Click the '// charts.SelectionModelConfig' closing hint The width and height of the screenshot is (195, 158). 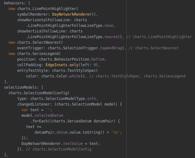[x=59, y=149]
